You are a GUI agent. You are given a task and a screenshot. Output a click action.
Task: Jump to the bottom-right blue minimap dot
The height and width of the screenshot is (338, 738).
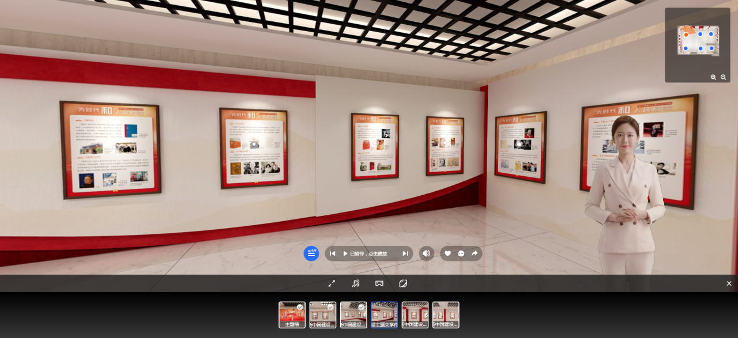pos(711,48)
